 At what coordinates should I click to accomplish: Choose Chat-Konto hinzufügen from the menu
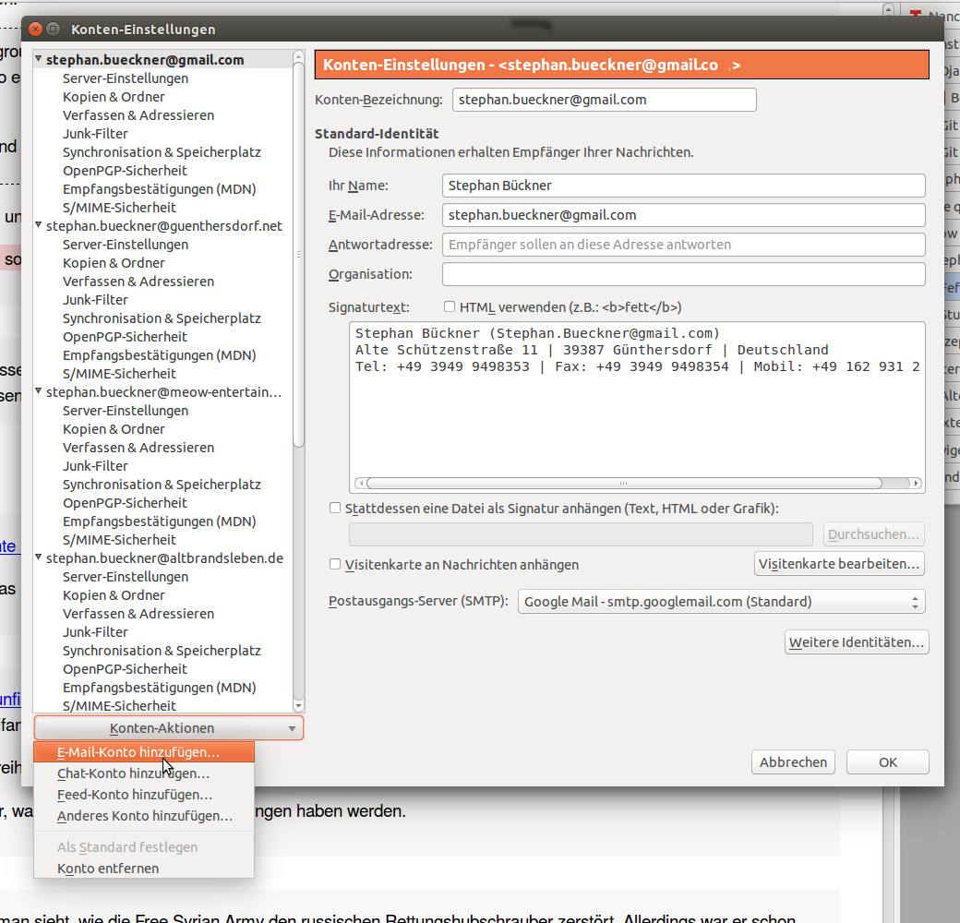[x=133, y=773]
